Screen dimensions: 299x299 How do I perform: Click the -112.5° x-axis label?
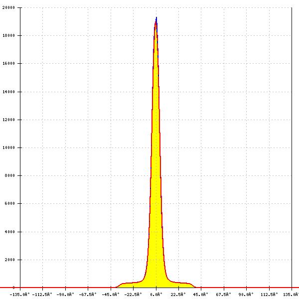(x=42, y=295)
